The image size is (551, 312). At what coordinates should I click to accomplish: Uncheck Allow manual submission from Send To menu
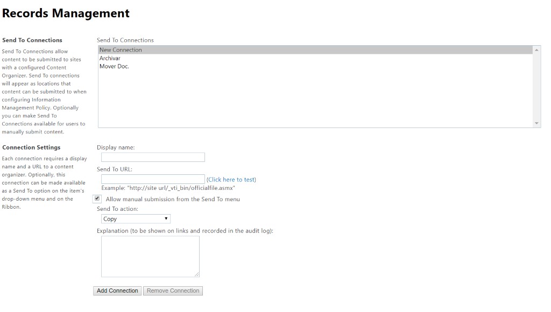[x=97, y=198]
